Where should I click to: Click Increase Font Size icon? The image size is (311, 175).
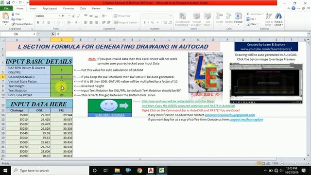coord(73,16)
